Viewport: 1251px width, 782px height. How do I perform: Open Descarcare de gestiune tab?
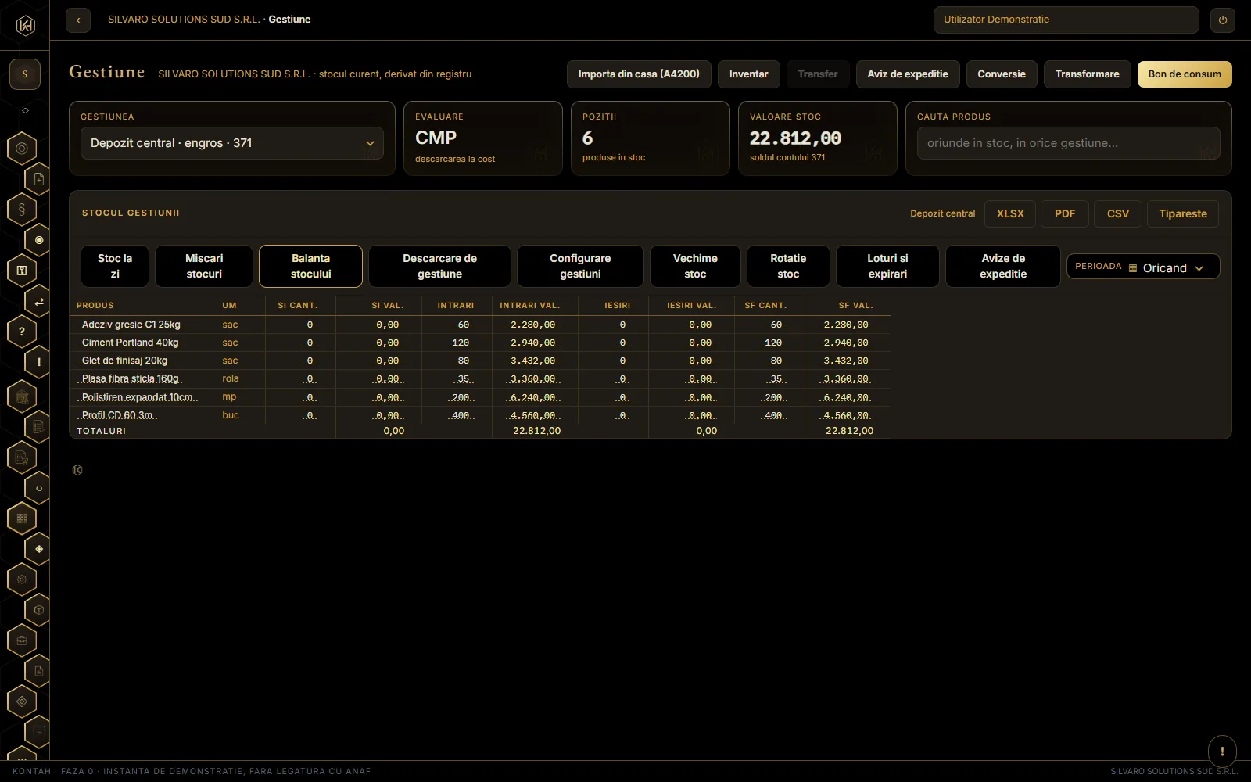tap(439, 266)
